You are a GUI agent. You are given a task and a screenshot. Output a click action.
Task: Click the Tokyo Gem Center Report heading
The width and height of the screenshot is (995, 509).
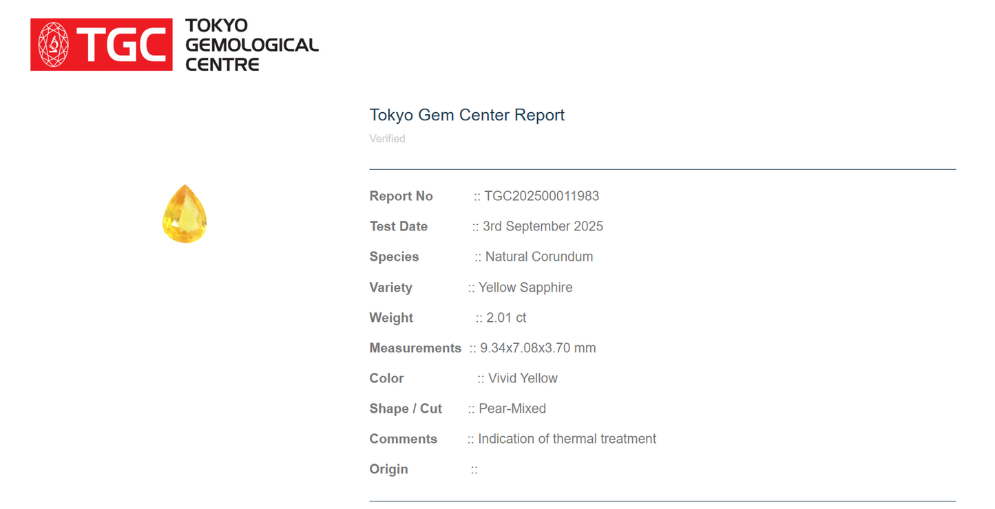[467, 115]
